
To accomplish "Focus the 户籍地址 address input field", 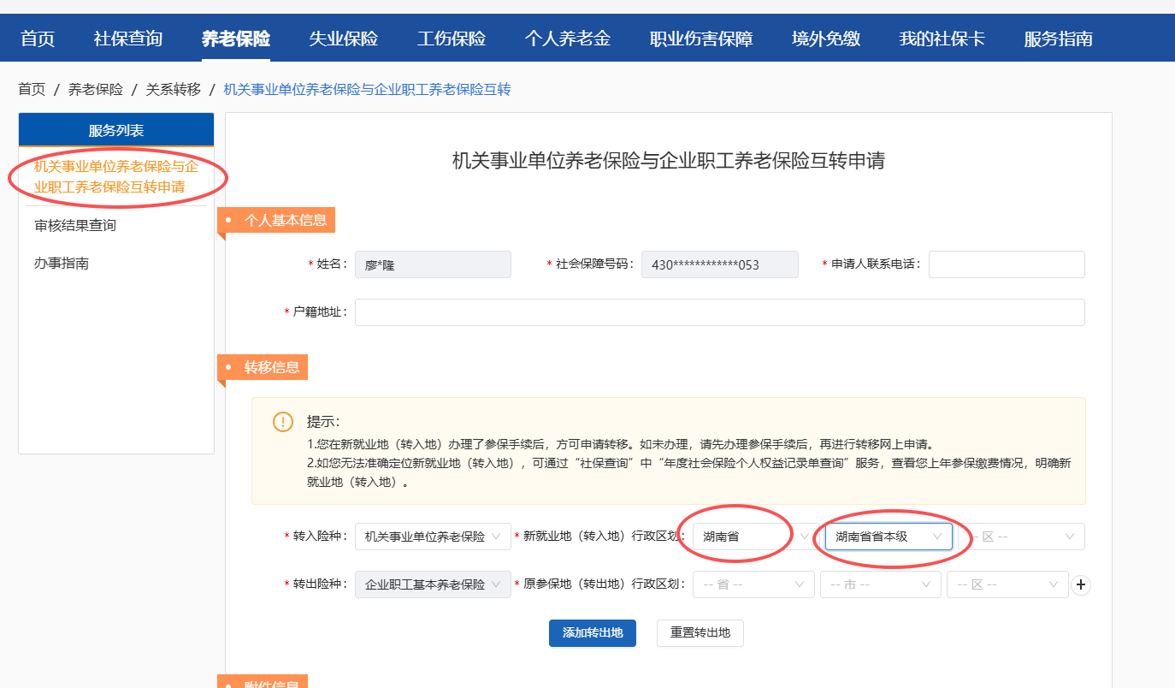I will [x=719, y=312].
